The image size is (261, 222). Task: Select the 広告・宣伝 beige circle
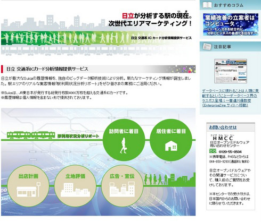point(123,186)
